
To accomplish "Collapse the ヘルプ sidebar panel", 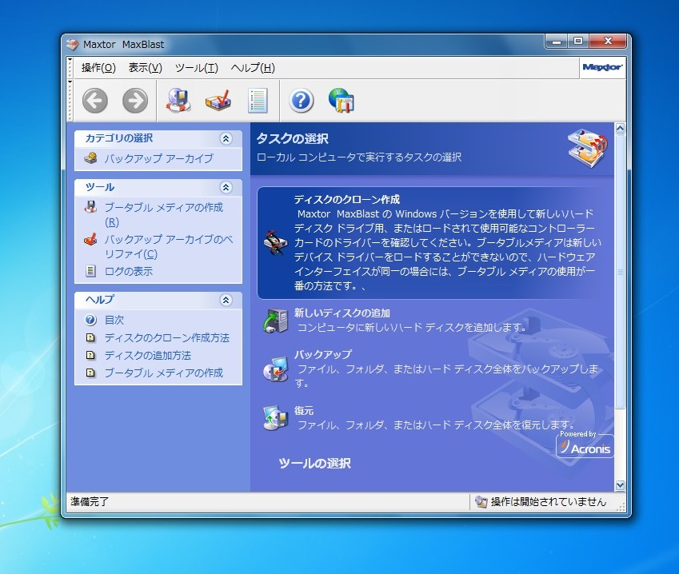I will (x=226, y=300).
